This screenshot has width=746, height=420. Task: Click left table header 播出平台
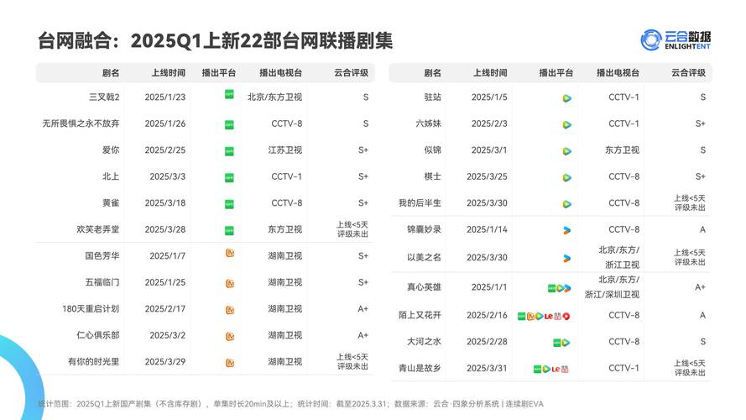coord(219,73)
